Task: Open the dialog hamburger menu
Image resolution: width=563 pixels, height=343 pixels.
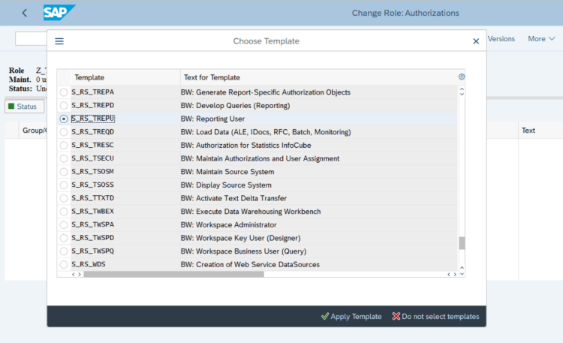Action: click(59, 41)
